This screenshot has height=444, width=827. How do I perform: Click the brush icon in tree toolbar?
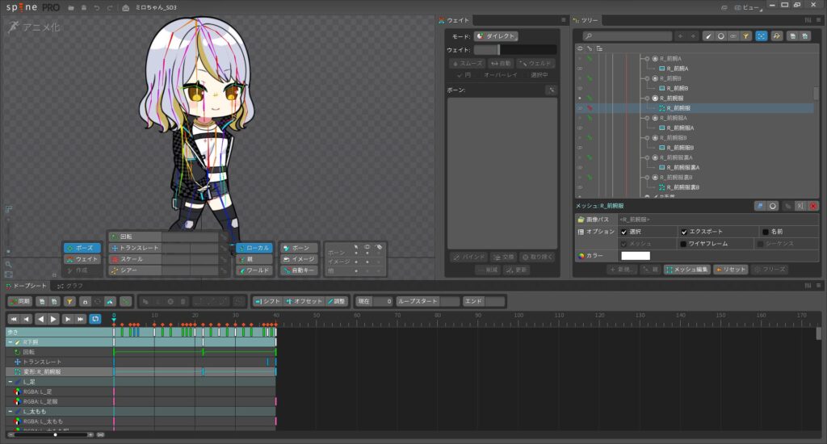708,36
